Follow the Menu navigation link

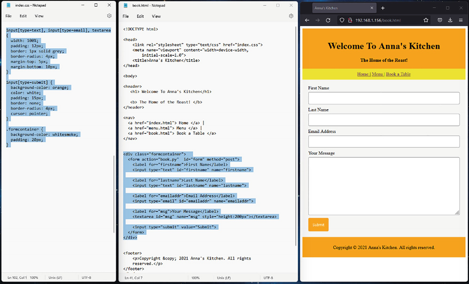click(x=377, y=74)
